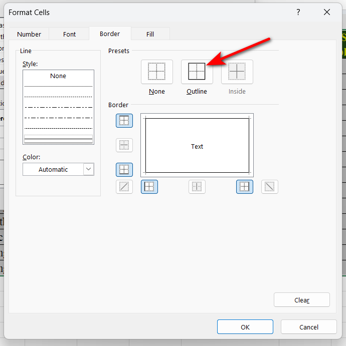Go to the Fill tab
The width and height of the screenshot is (346, 346).
coord(150,34)
